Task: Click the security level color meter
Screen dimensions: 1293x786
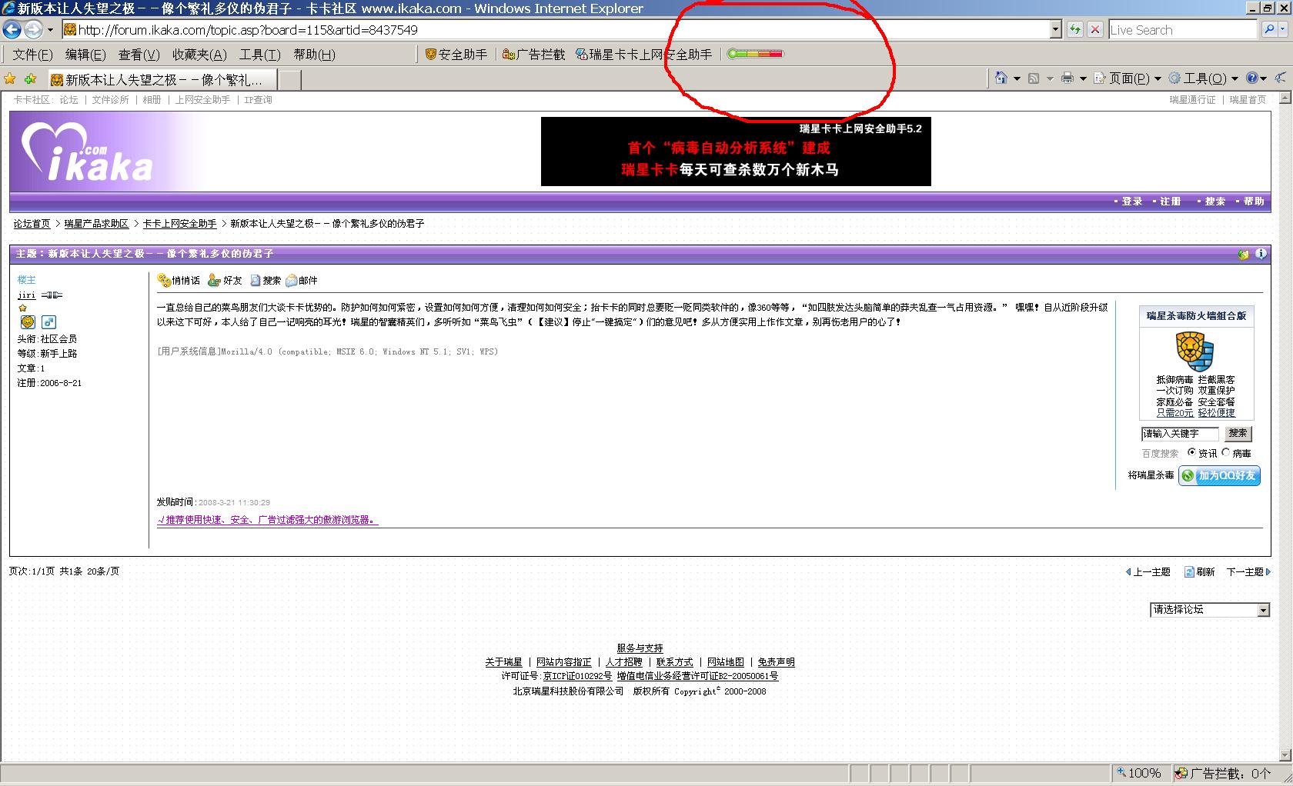Action: coord(755,54)
